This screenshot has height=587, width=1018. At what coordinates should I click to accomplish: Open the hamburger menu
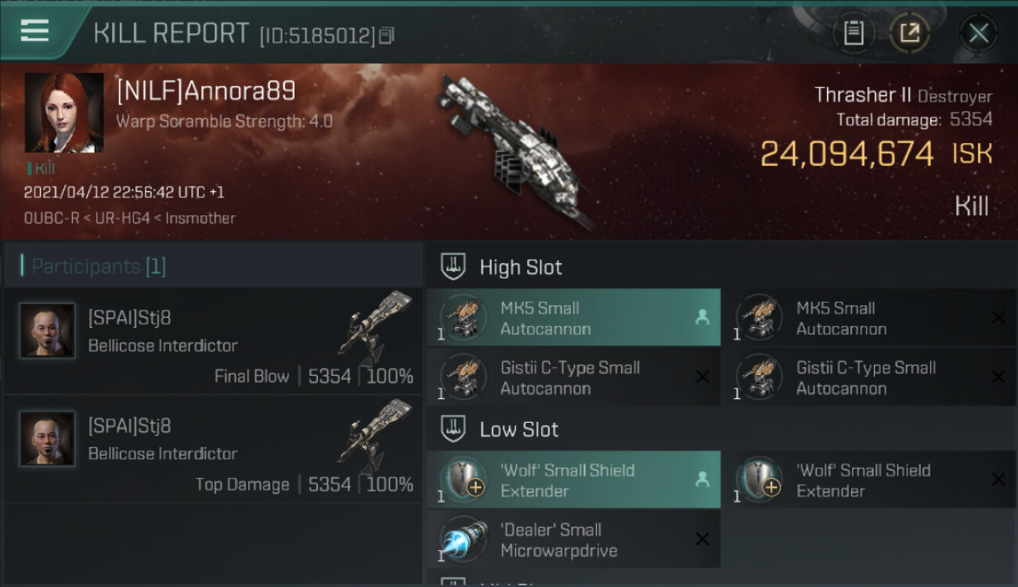point(34,31)
